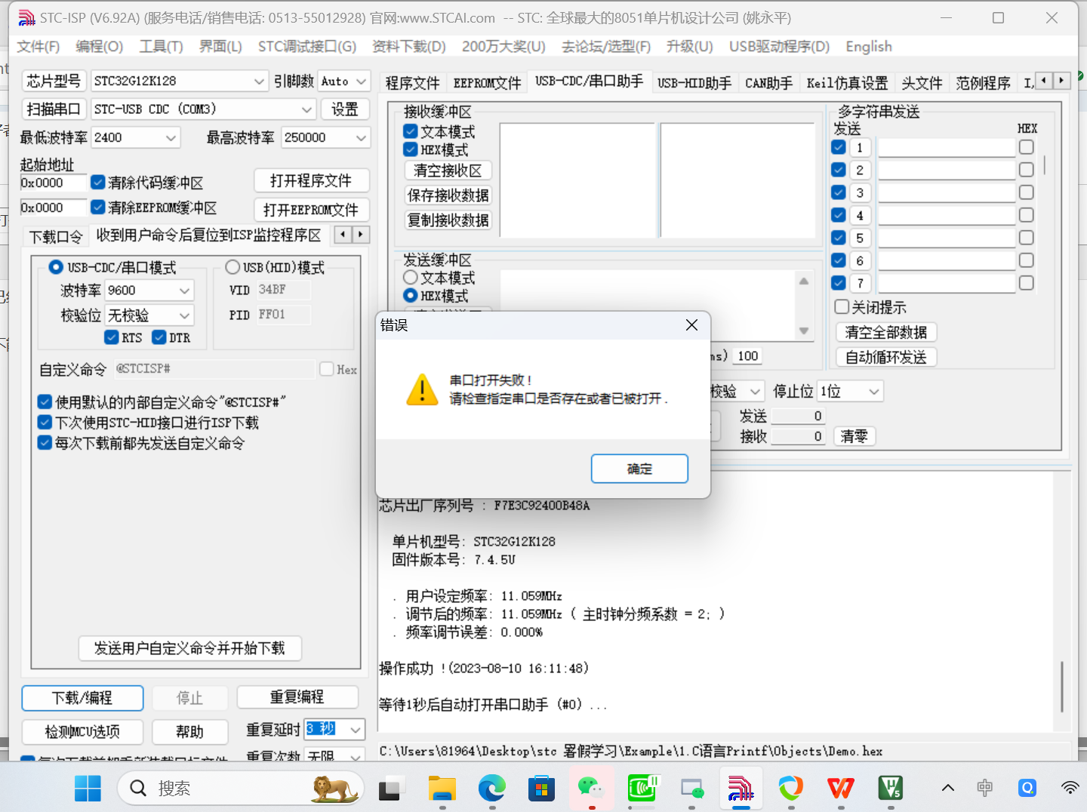Expand the serial port STC-USB CDC (COM3) dropdown
Viewport: 1087px width, 812px height.
coord(306,109)
